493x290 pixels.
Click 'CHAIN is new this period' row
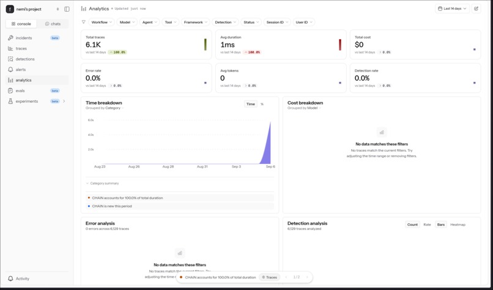(x=180, y=206)
